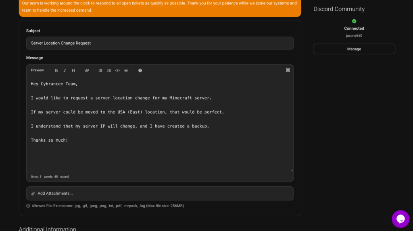Click the line mentioning USA (East) location
This screenshot has height=231, width=413.
[127, 112]
